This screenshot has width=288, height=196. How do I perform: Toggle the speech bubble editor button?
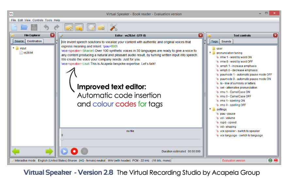point(91,27)
